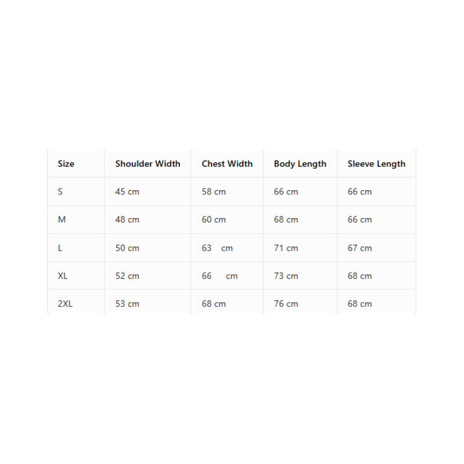Click the 45 cm shoulder width cell
The image size is (464, 464).
[127, 191]
